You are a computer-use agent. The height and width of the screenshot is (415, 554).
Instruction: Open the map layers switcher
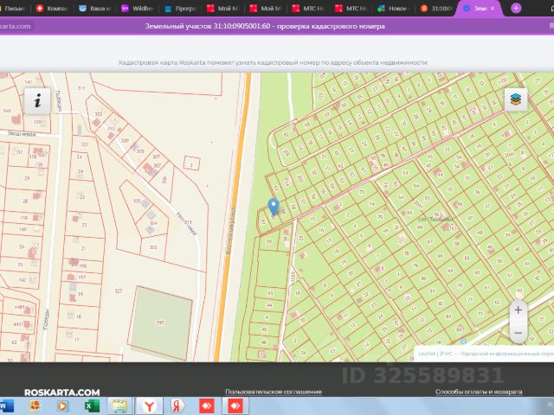pyautogui.click(x=516, y=99)
